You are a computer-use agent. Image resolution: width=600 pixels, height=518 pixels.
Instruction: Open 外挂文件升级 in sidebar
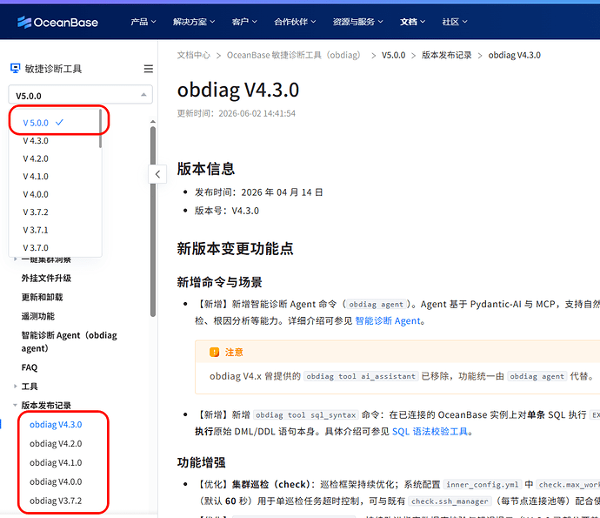(46, 279)
